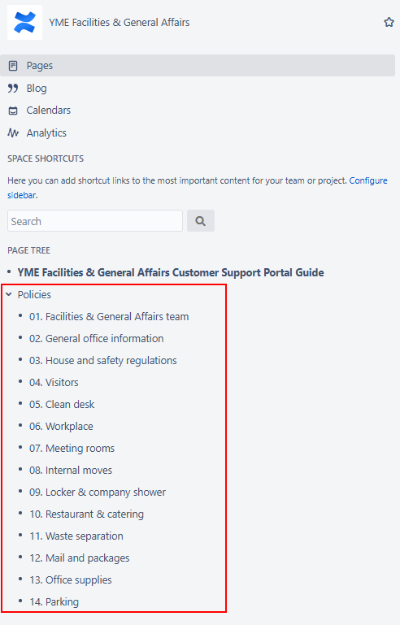This screenshot has width=400, height=625.
Task: Open 10. Restaurant & catering page
Action: point(86,514)
